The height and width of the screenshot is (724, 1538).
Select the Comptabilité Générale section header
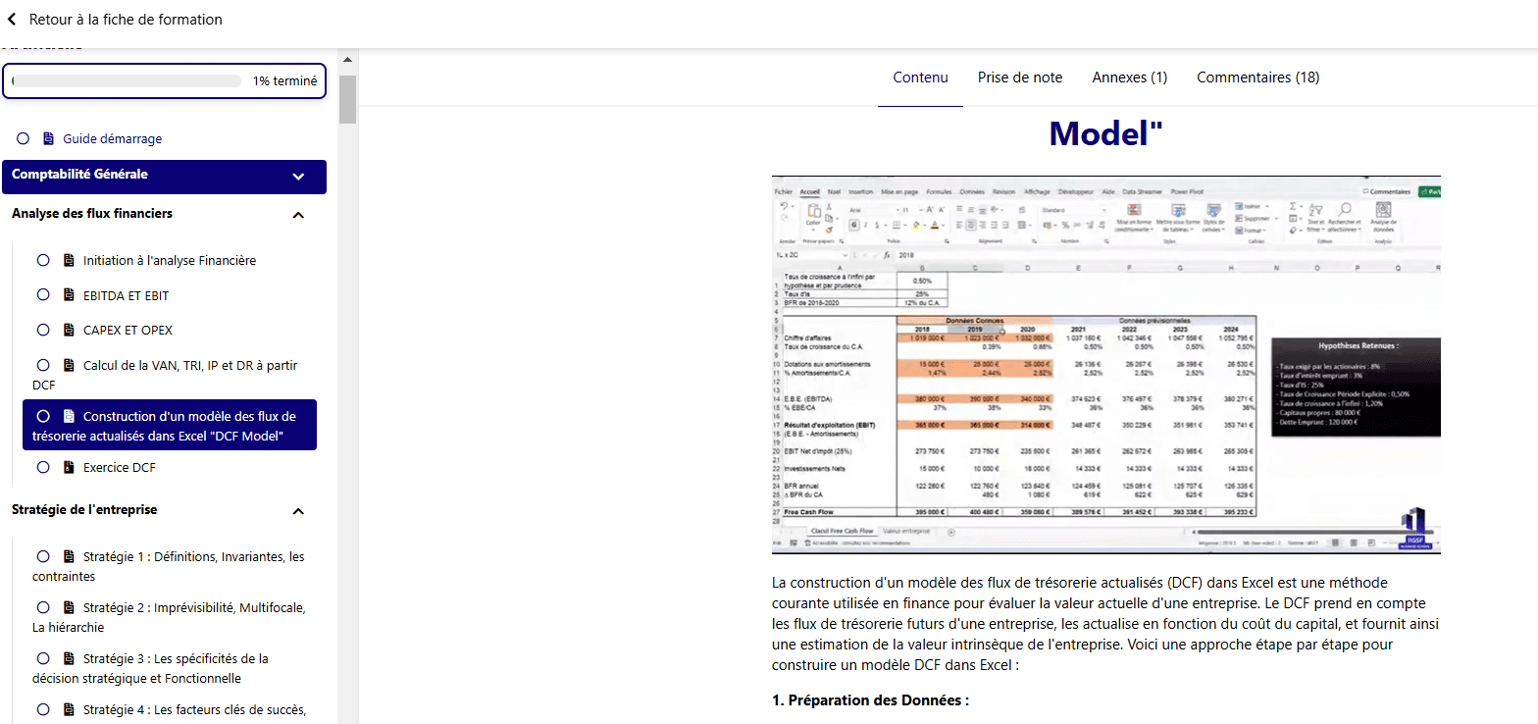click(x=164, y=177)
